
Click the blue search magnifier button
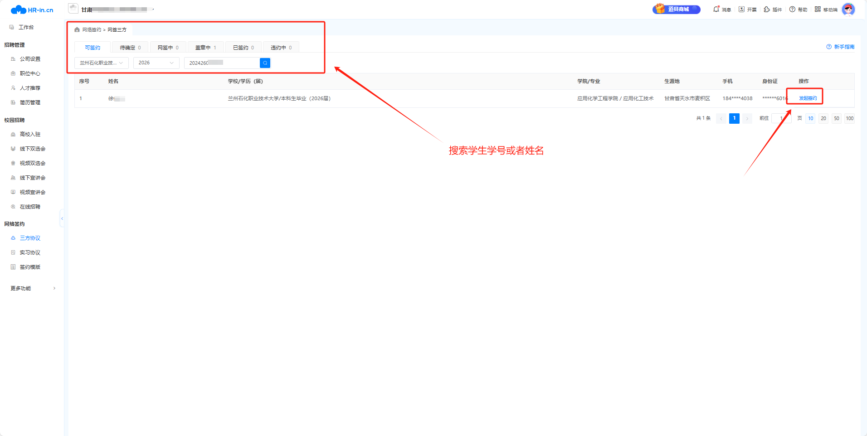coord(265,63)
